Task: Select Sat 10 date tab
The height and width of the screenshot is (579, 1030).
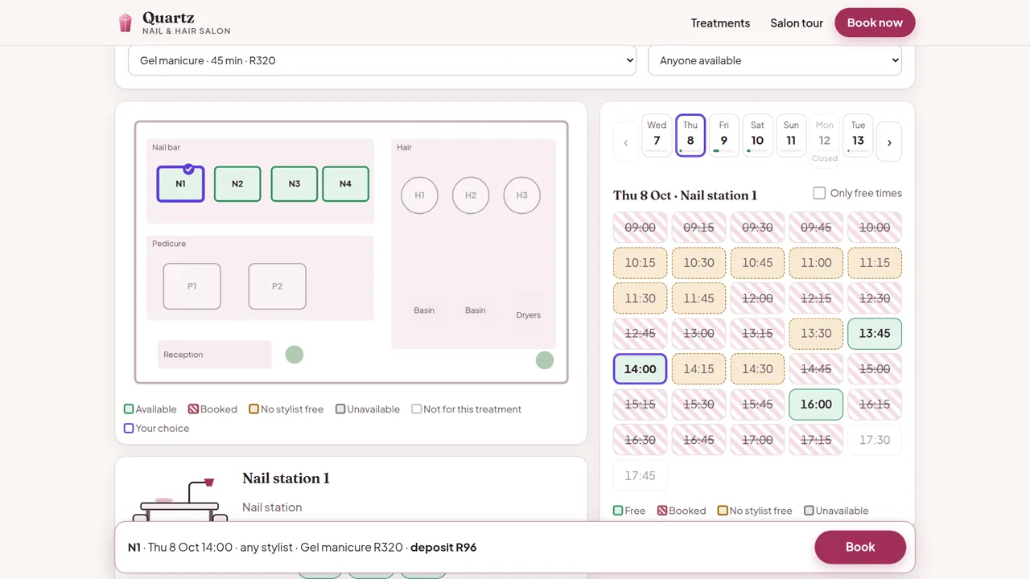Action: pos(757,135)
